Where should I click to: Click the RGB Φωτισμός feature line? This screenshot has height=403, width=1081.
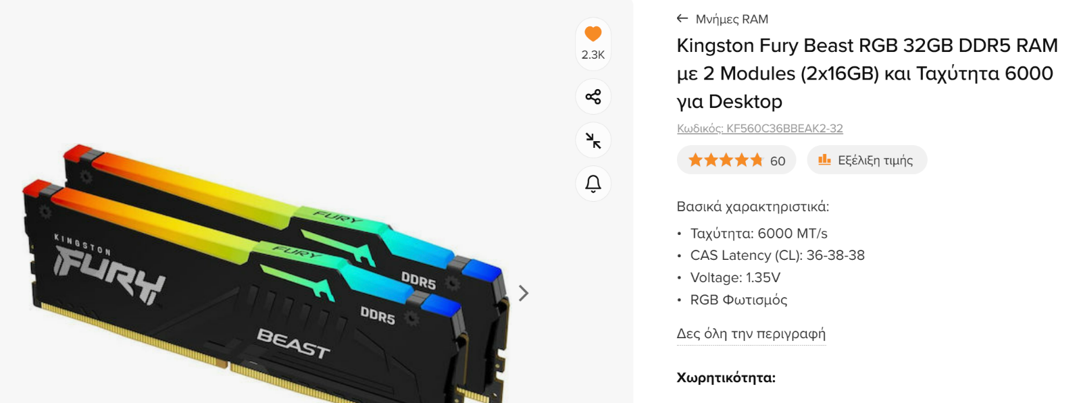coord(738,300)
